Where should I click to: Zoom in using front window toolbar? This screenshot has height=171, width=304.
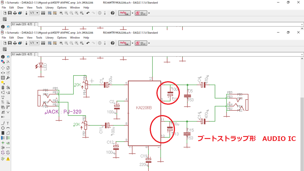pyautogui.click(x=66, y=43)
